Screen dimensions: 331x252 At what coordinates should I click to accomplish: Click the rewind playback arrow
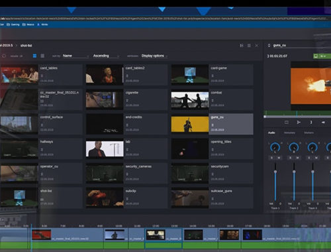[x=323, y=122]
